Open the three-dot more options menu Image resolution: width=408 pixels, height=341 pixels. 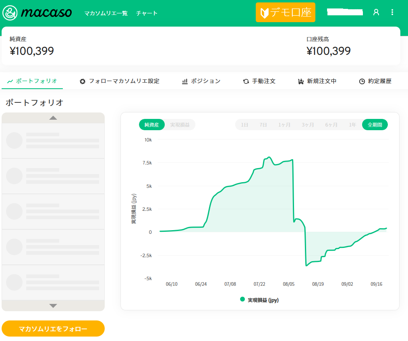pyautogui.click(x=392, y=12)
